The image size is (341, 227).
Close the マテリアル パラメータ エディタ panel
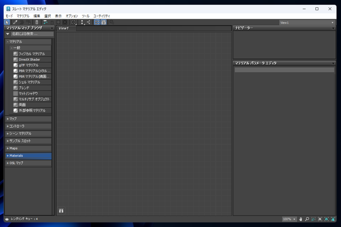(333, 63)
